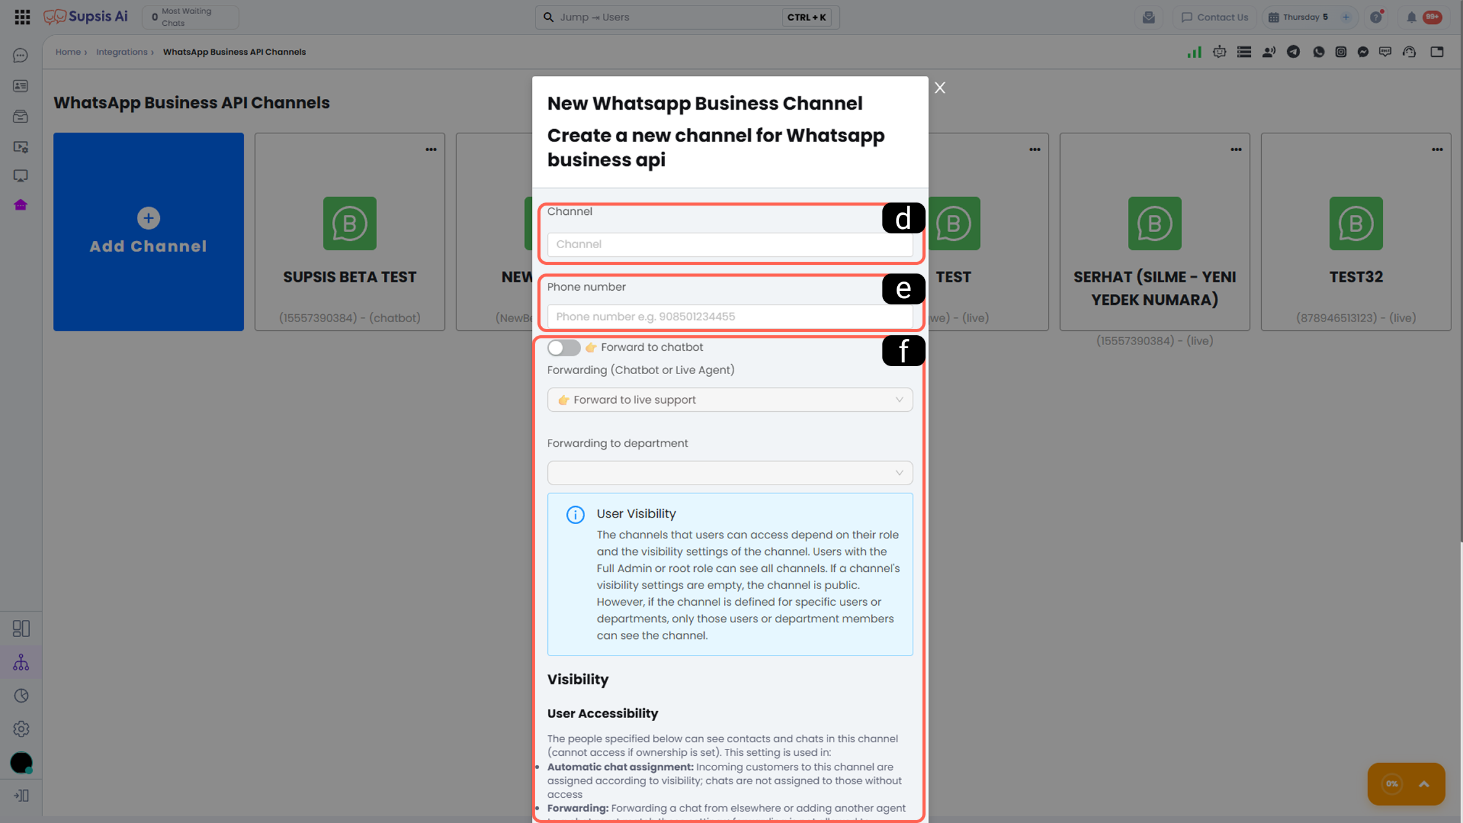Open the mail envelope icon in header
This screenshot has width=1463, height=823.
[x=1148, y=17]
